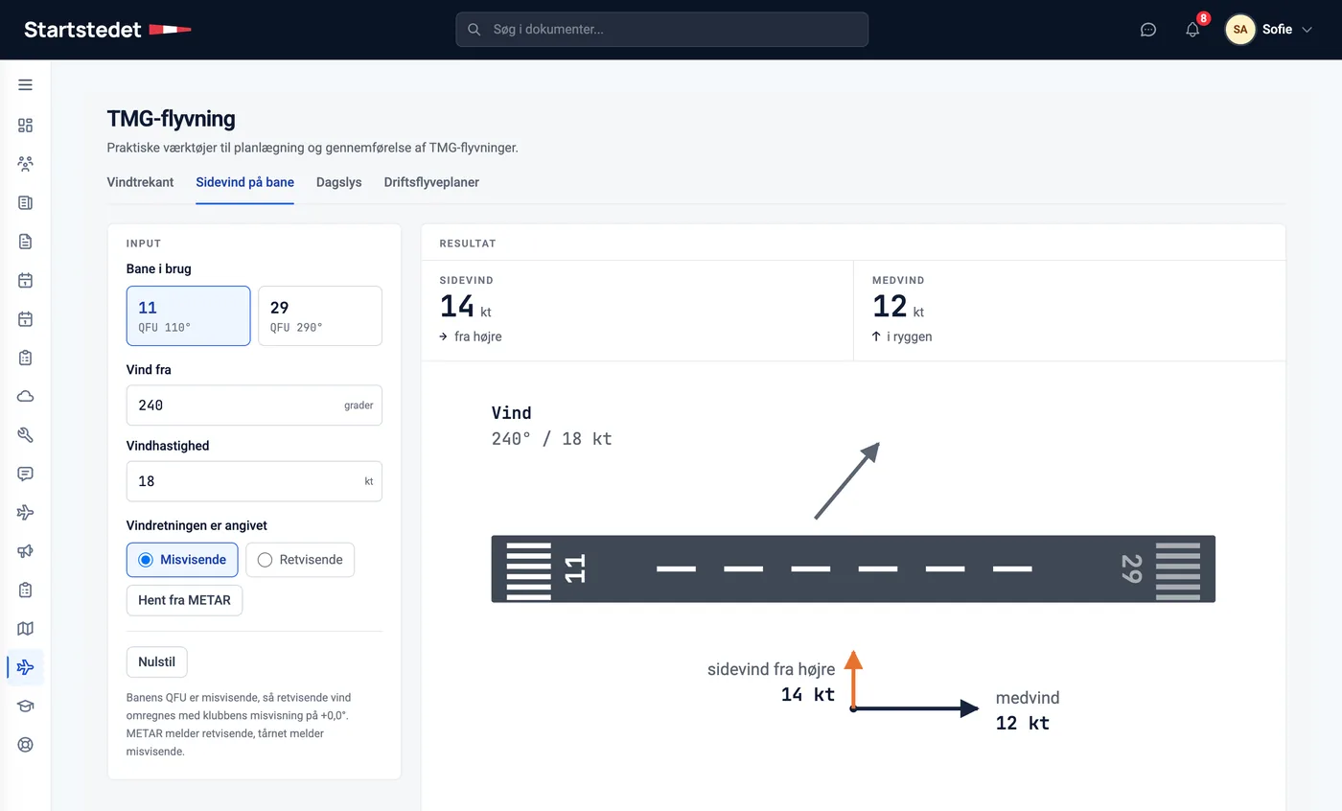This screenshot has width=1342, height=811.
Task: Click the Nulstil reset button
Action: coord(157,661)
